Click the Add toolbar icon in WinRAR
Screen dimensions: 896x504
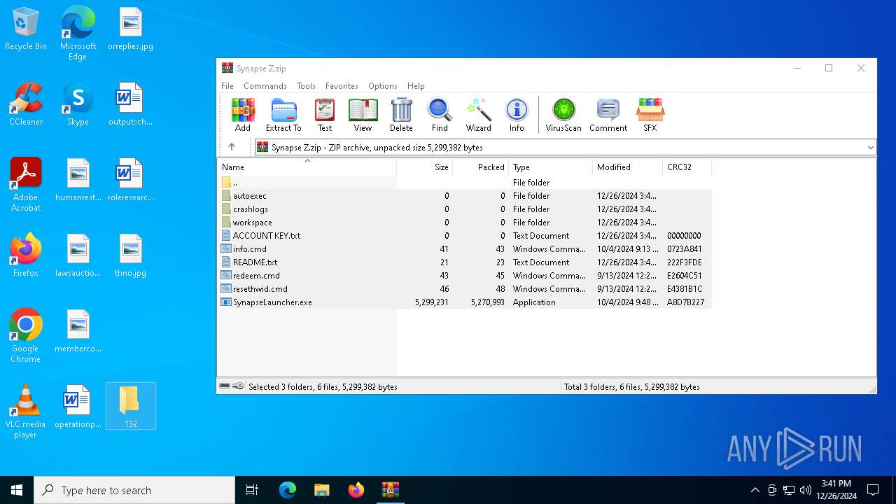[243, 115]
